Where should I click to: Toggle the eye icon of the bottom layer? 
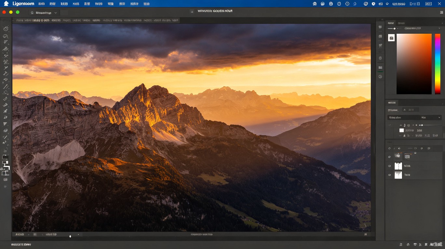(389, 175)
